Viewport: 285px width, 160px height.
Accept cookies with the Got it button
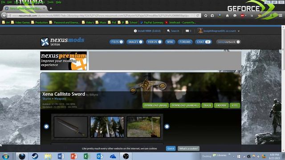[x=171, y=148]
